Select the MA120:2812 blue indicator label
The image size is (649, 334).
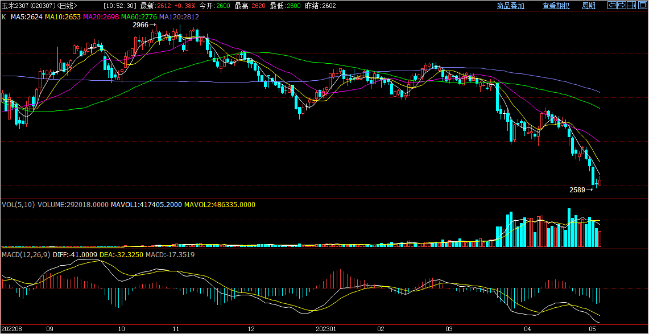(x=179, y=17)
